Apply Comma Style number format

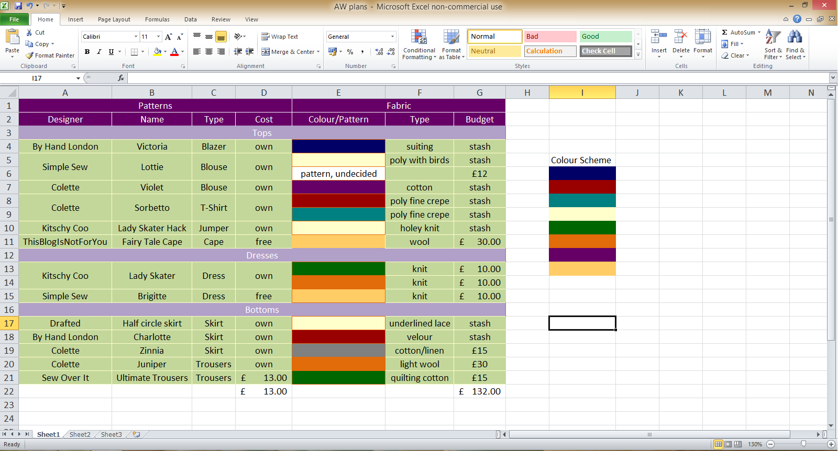[362, 52]
